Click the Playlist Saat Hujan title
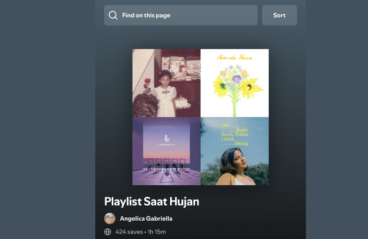 point(152,201)
